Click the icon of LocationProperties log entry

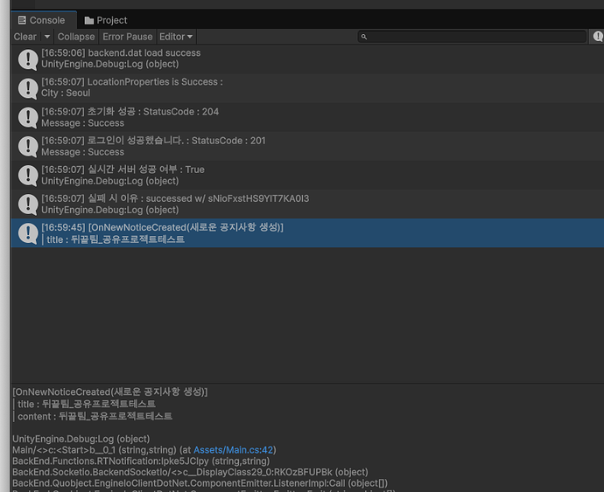click(x=26, y=87)
